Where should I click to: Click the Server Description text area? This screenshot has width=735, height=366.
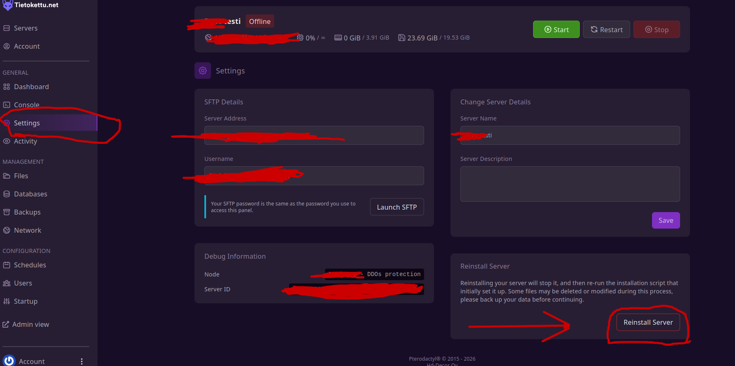coord(570,184)
